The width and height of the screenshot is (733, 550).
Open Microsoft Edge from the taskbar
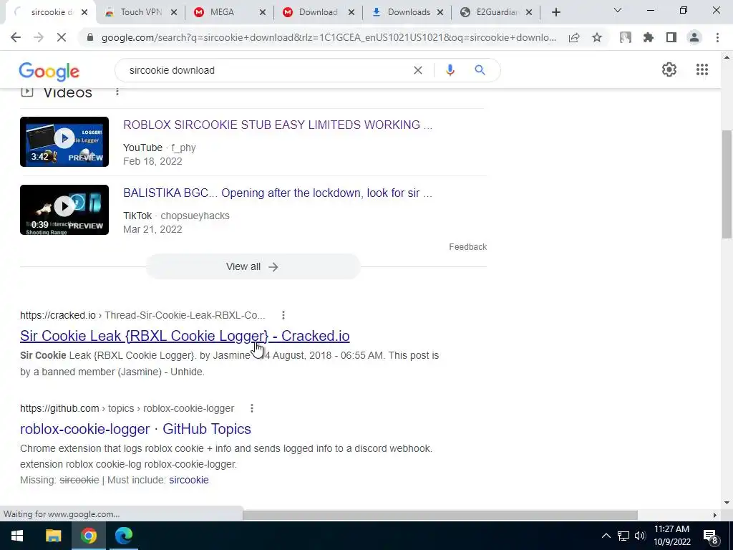click(124, 536)
